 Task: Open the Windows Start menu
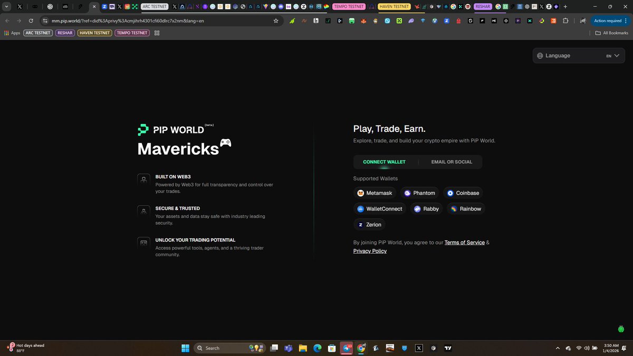[x=186, y=348]
